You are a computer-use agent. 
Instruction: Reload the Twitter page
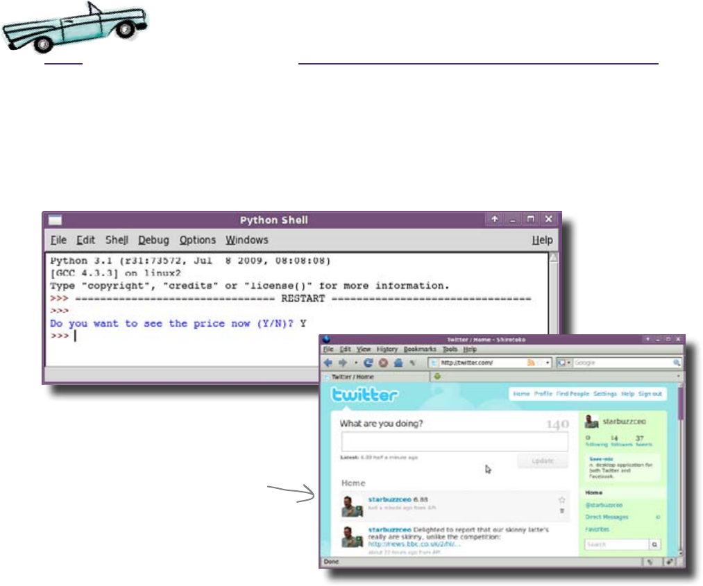point(369,363)
